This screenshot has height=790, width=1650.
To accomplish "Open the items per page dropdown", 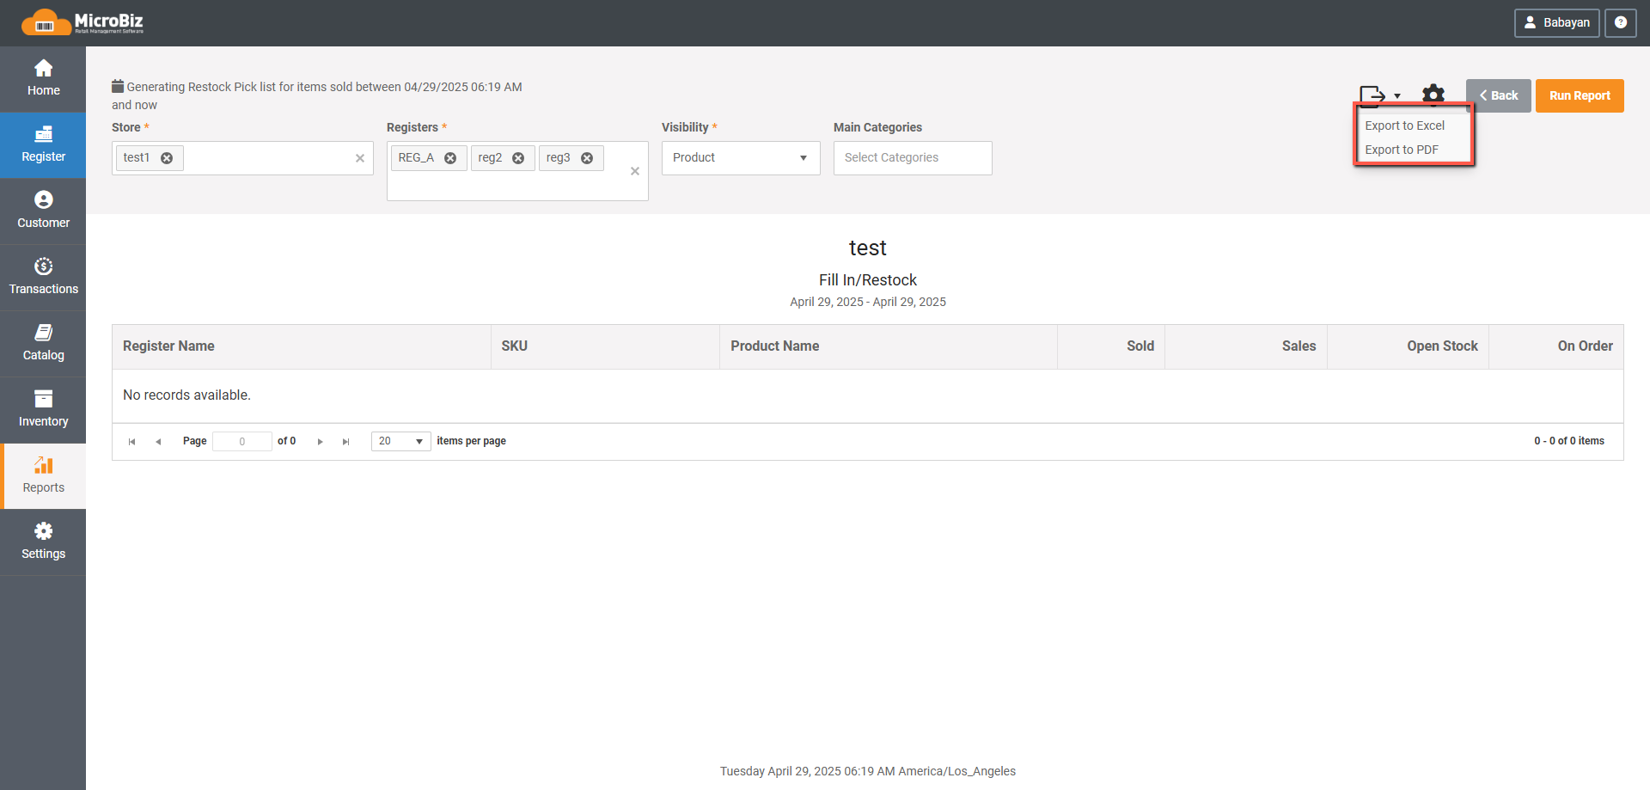I will tap(400, 441).
